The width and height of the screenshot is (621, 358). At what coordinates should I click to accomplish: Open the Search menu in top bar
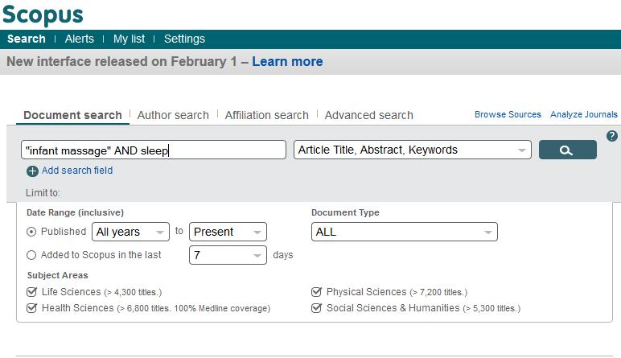click(x=26, y=39)
